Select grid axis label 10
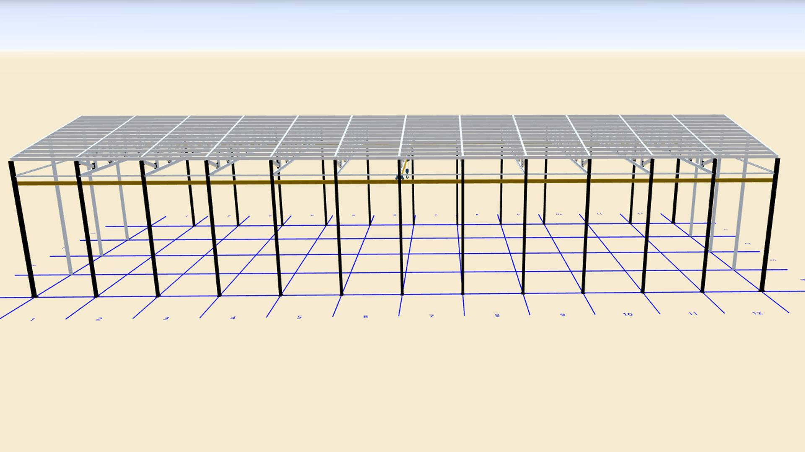Screen dimensions: 805x452 pyautogui.click(x=628, y=314)
